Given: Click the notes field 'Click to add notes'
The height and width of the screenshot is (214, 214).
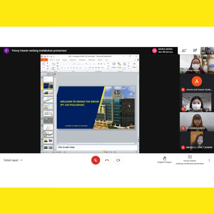Looking at the screenshot, I should (97, 147).
